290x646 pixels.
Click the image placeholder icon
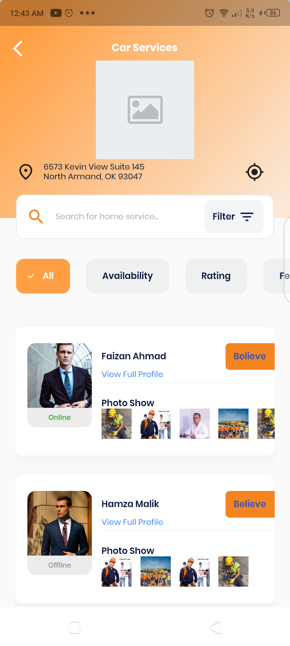[x=145, y=110]
